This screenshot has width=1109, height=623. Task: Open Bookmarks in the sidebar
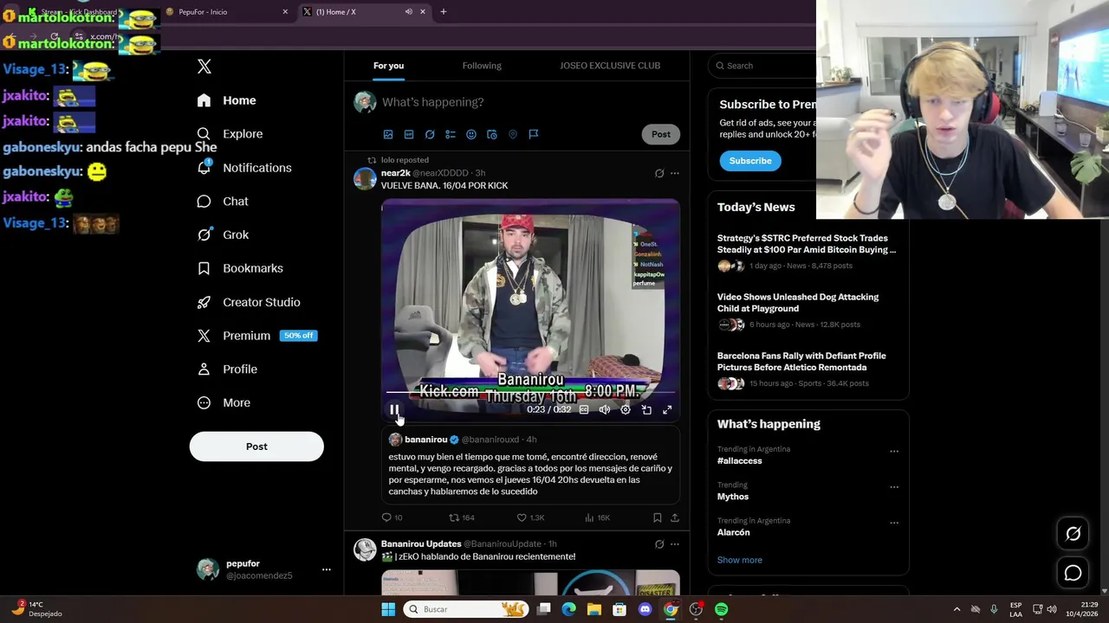(240, 268)
